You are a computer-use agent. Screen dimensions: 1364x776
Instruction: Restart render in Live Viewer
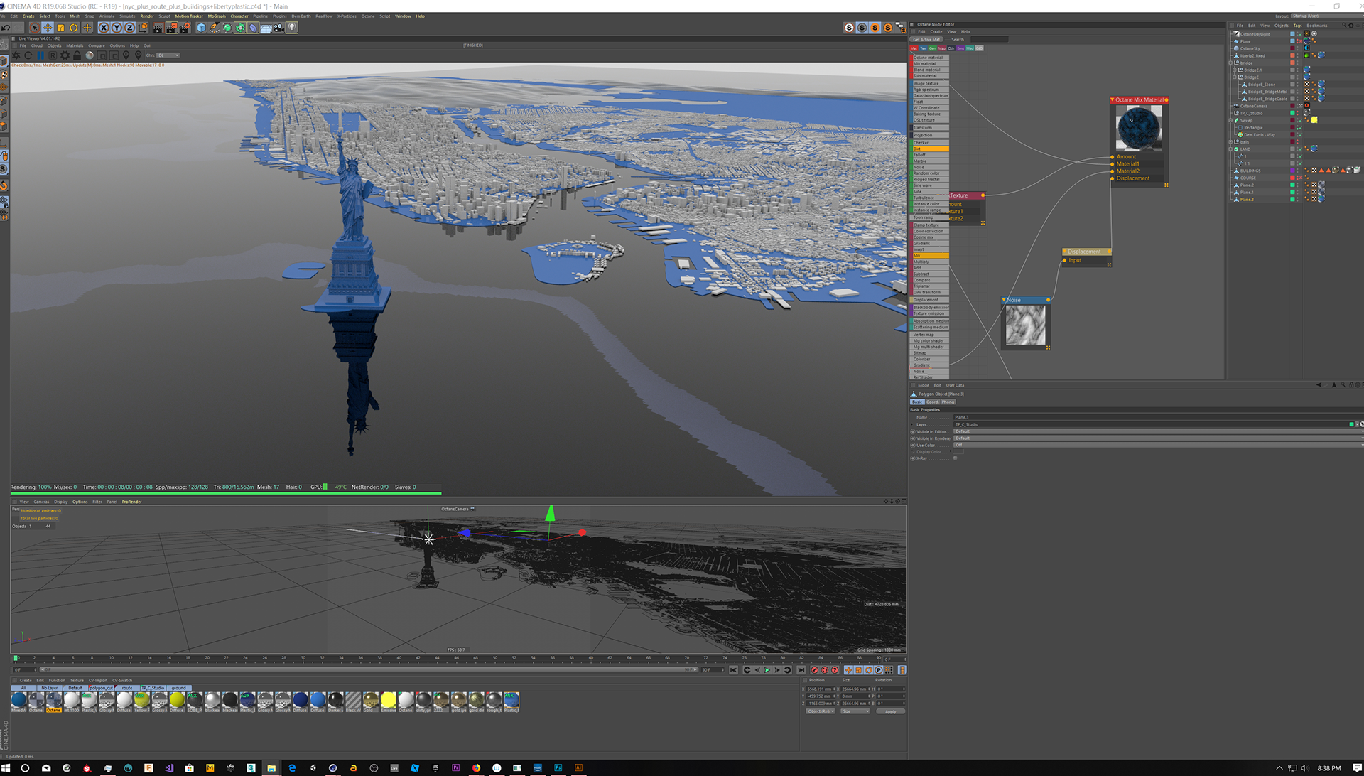(28, 55)
